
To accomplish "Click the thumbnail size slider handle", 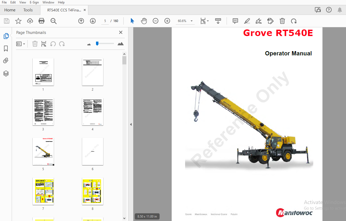I will point(97,43).
